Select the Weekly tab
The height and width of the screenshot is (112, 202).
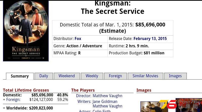pos(92,76)
